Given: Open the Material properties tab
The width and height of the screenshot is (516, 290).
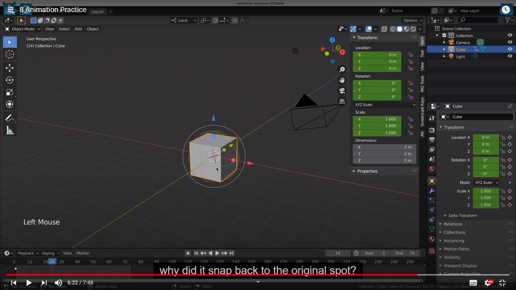Looking at the screenshot, I should point(432,239).
